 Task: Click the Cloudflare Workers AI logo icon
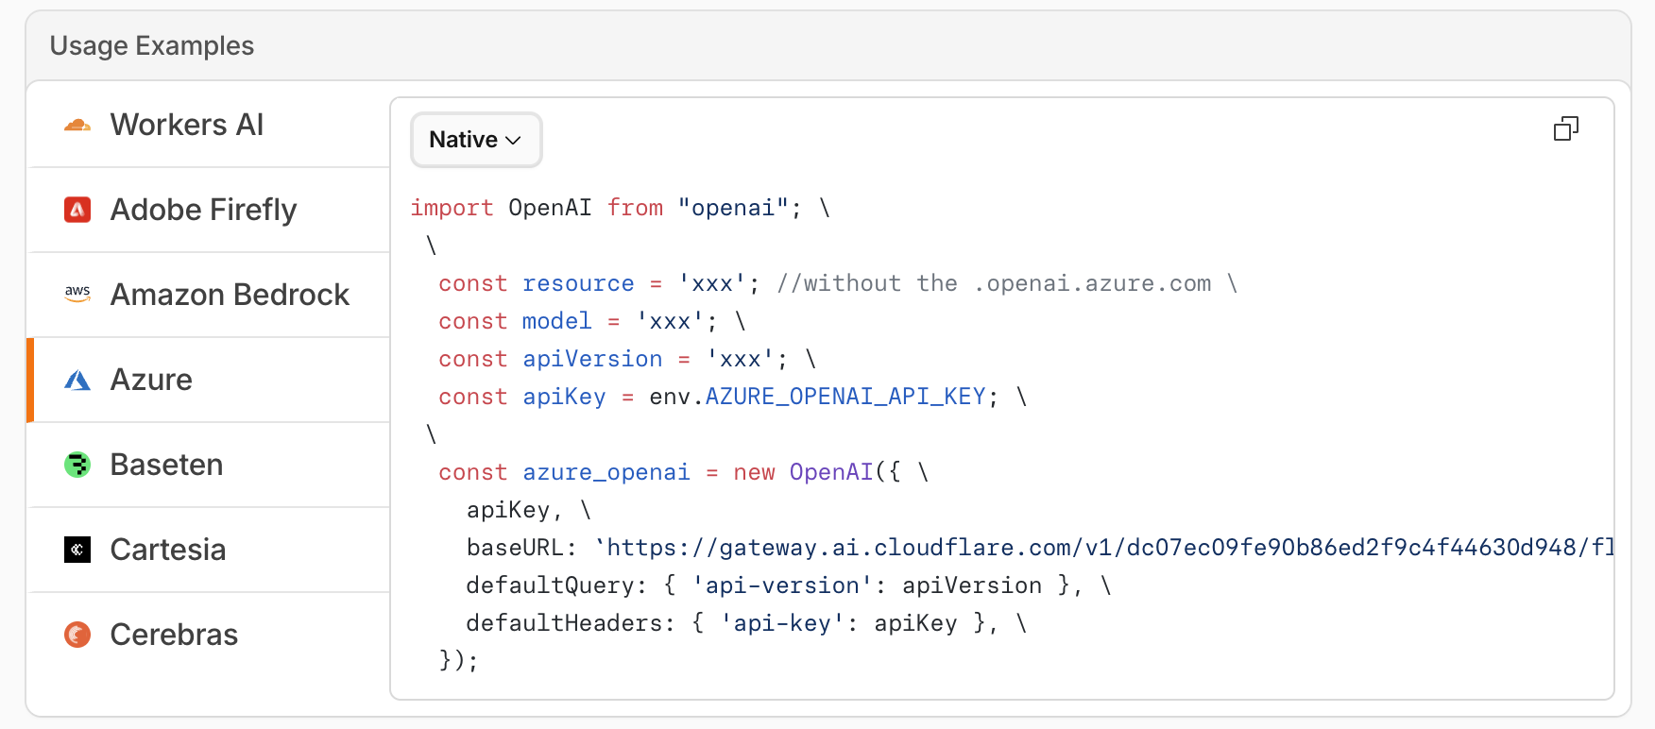point(77,126)
